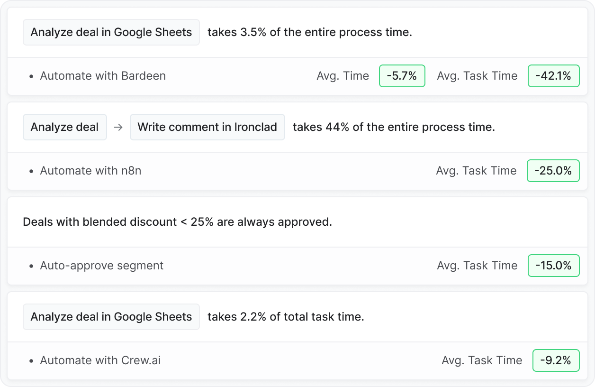
Task: Click the 'takes 2.2% of total task time' text
Action: (x=286, y=317)
